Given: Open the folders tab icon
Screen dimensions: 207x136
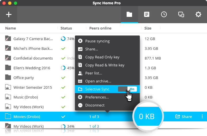Looking at the screenshot, I should click(x=129, y=14).
